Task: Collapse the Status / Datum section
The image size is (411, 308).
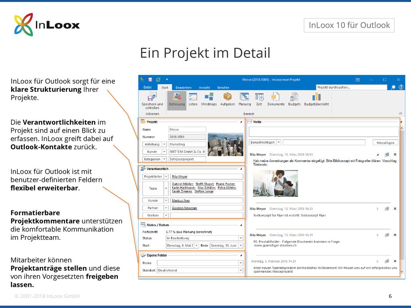Action: pos(241,225)
